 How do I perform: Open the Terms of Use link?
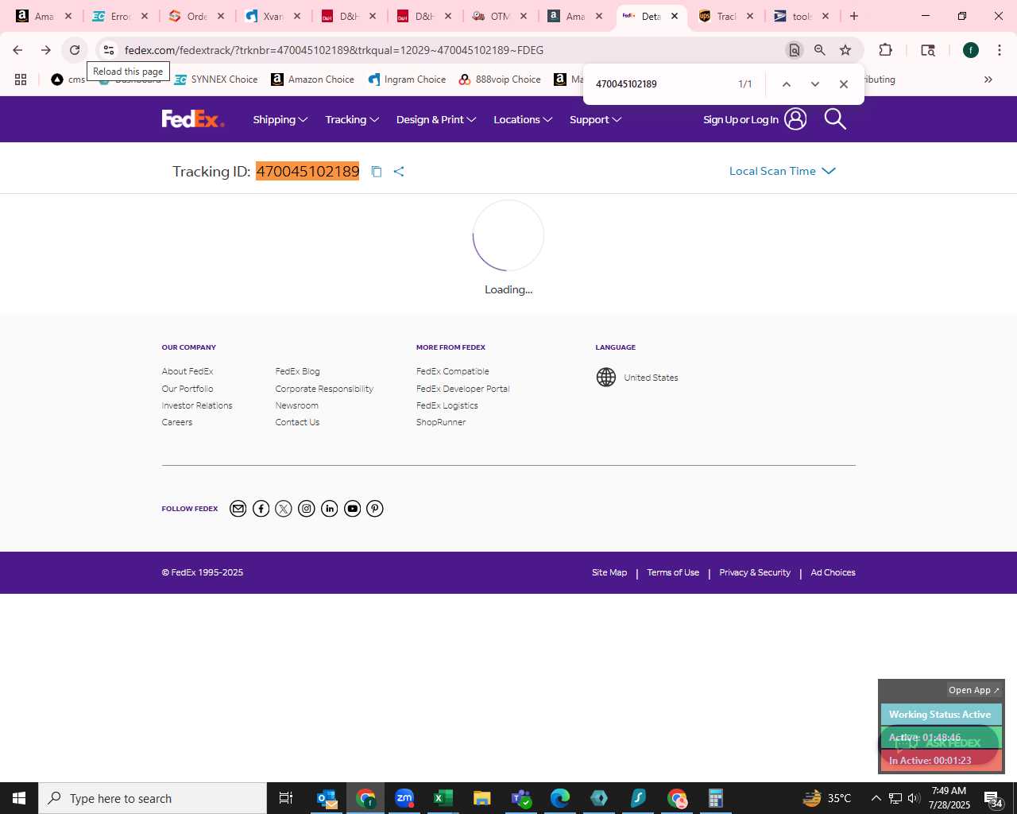click(673, 572)
